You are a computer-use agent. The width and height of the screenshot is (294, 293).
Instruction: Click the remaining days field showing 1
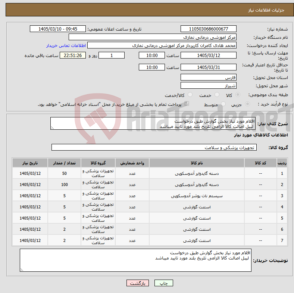click(112, 55)
